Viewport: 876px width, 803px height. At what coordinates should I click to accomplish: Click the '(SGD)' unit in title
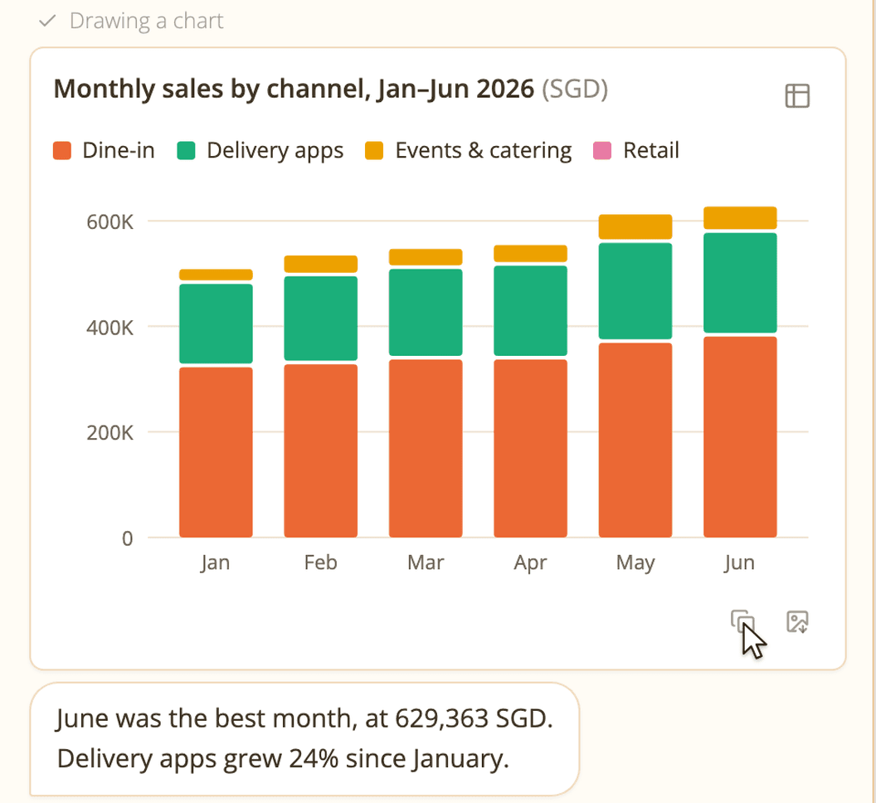point(576,89)
